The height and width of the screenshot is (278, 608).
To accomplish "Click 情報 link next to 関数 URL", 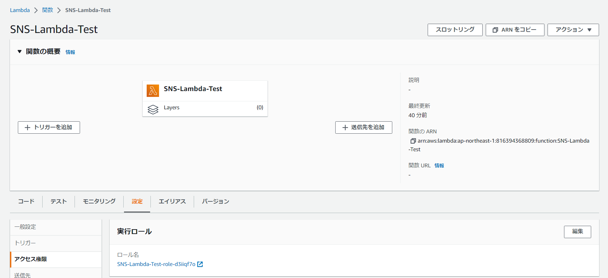I will 439,166.
